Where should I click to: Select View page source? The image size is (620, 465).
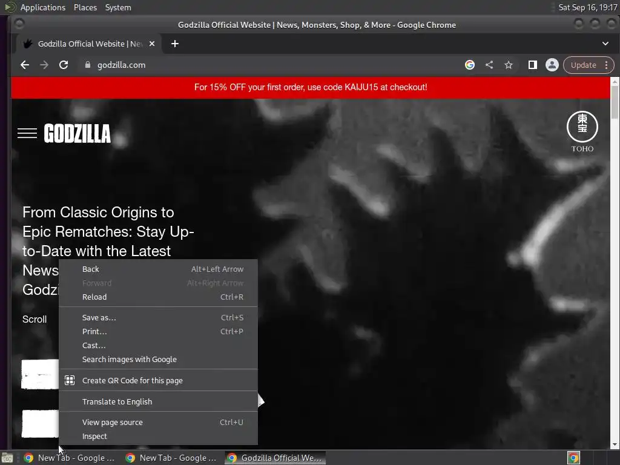tap(158, 422)
